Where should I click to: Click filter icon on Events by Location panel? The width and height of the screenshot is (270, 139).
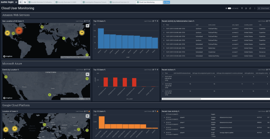pos(87,70)
